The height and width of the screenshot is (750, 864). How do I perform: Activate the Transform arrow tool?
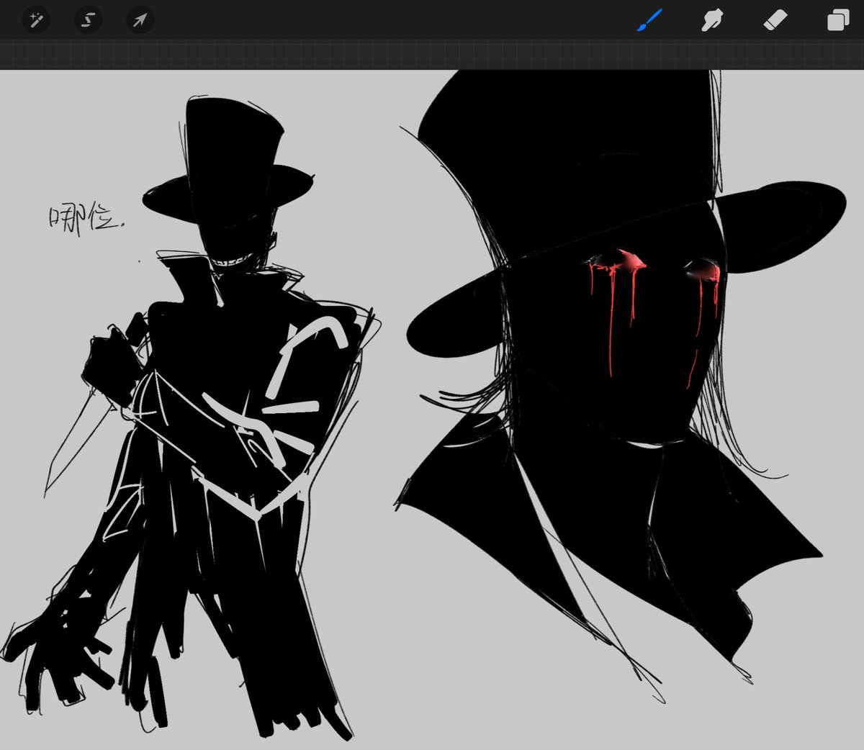pos(140,20)
